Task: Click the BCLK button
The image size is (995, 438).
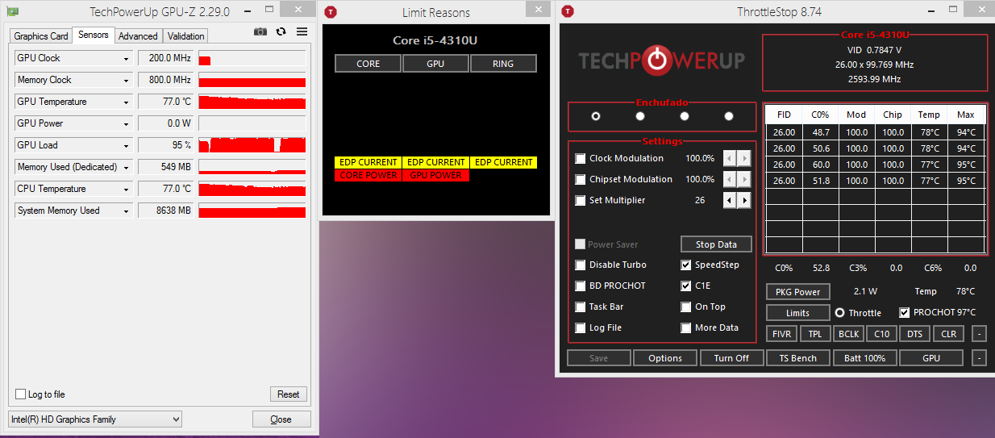Action: point(848,334)
